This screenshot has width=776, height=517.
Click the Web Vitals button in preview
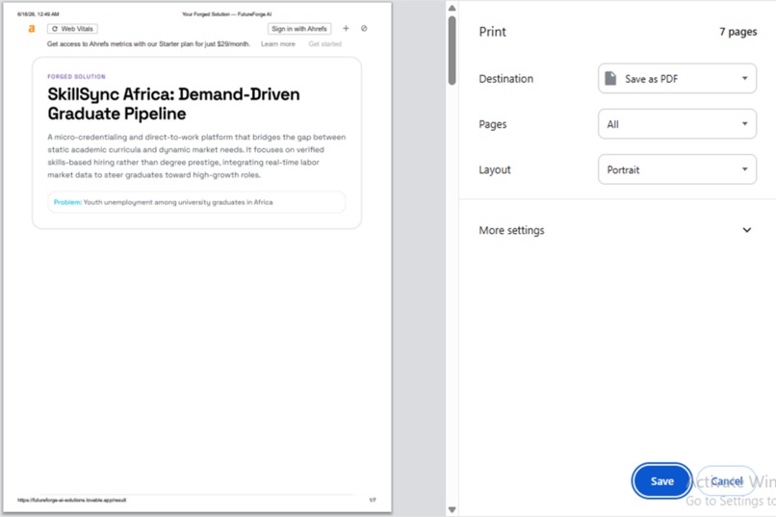pyautogui.click(x=73, y=29)
